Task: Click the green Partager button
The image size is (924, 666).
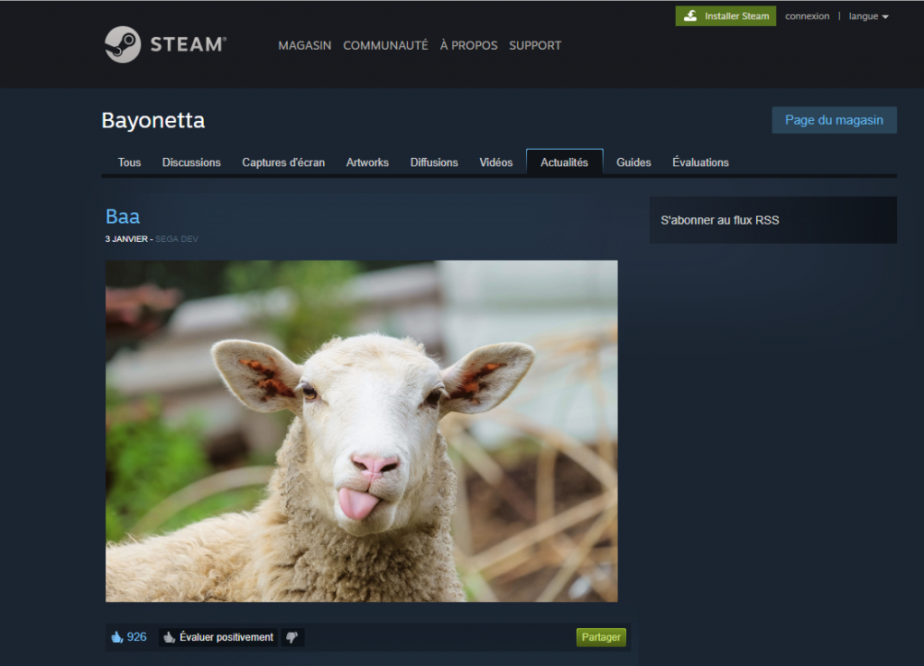Action: pos(600,637)
